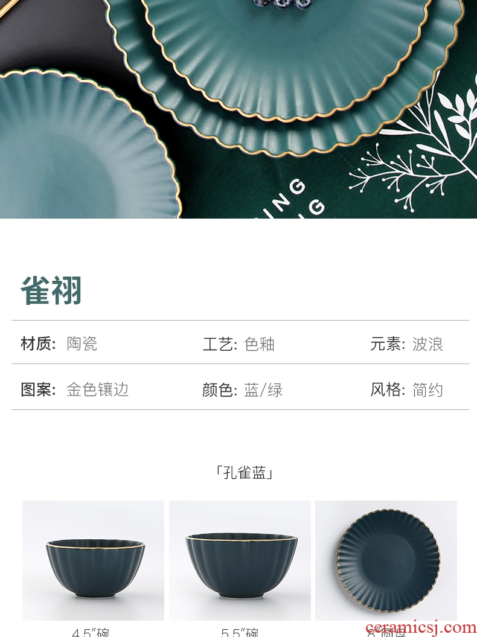Select the 材质 陶瓷 specification entry
The image size is (477, 637).
click(59, 344)
